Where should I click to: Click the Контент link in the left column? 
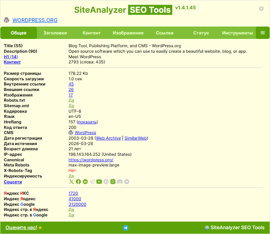pos(12,62)
